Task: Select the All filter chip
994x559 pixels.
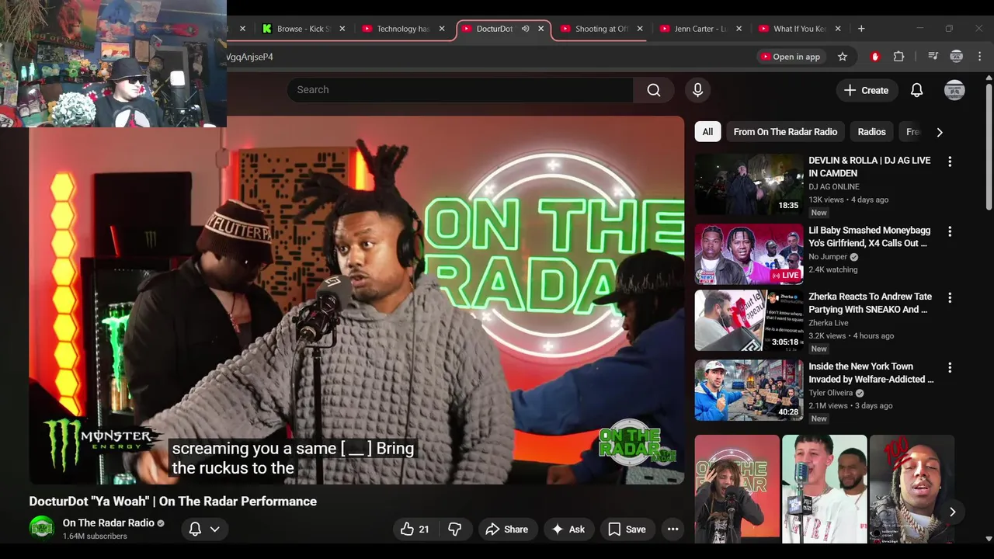Action: pyautogui.click(x=707, y=132)
